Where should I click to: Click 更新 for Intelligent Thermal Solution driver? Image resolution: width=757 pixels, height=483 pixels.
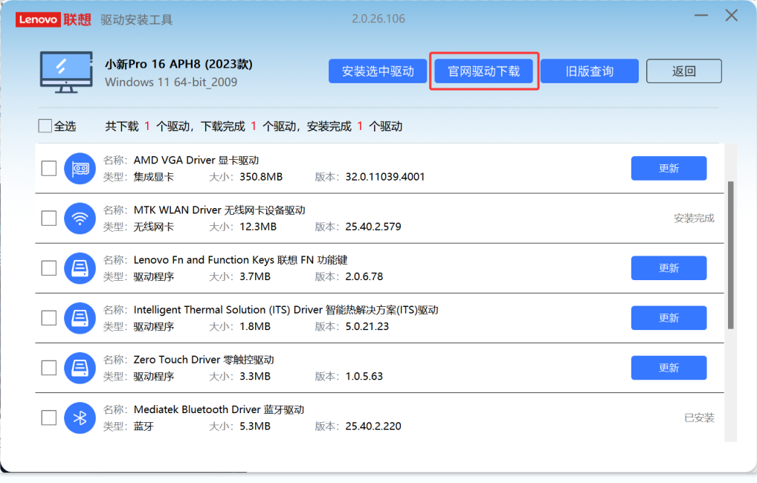click(x=669, y=318)
